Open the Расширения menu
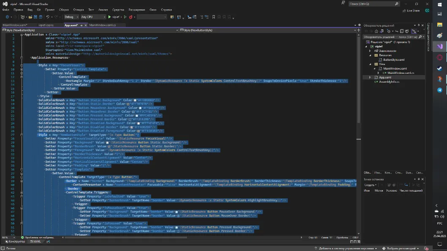The width and height of the screenshot is (447, 251). coord(137,10)
